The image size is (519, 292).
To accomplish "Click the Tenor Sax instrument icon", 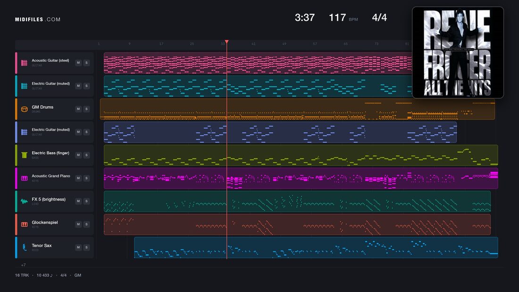I will [x=24, y=247].
